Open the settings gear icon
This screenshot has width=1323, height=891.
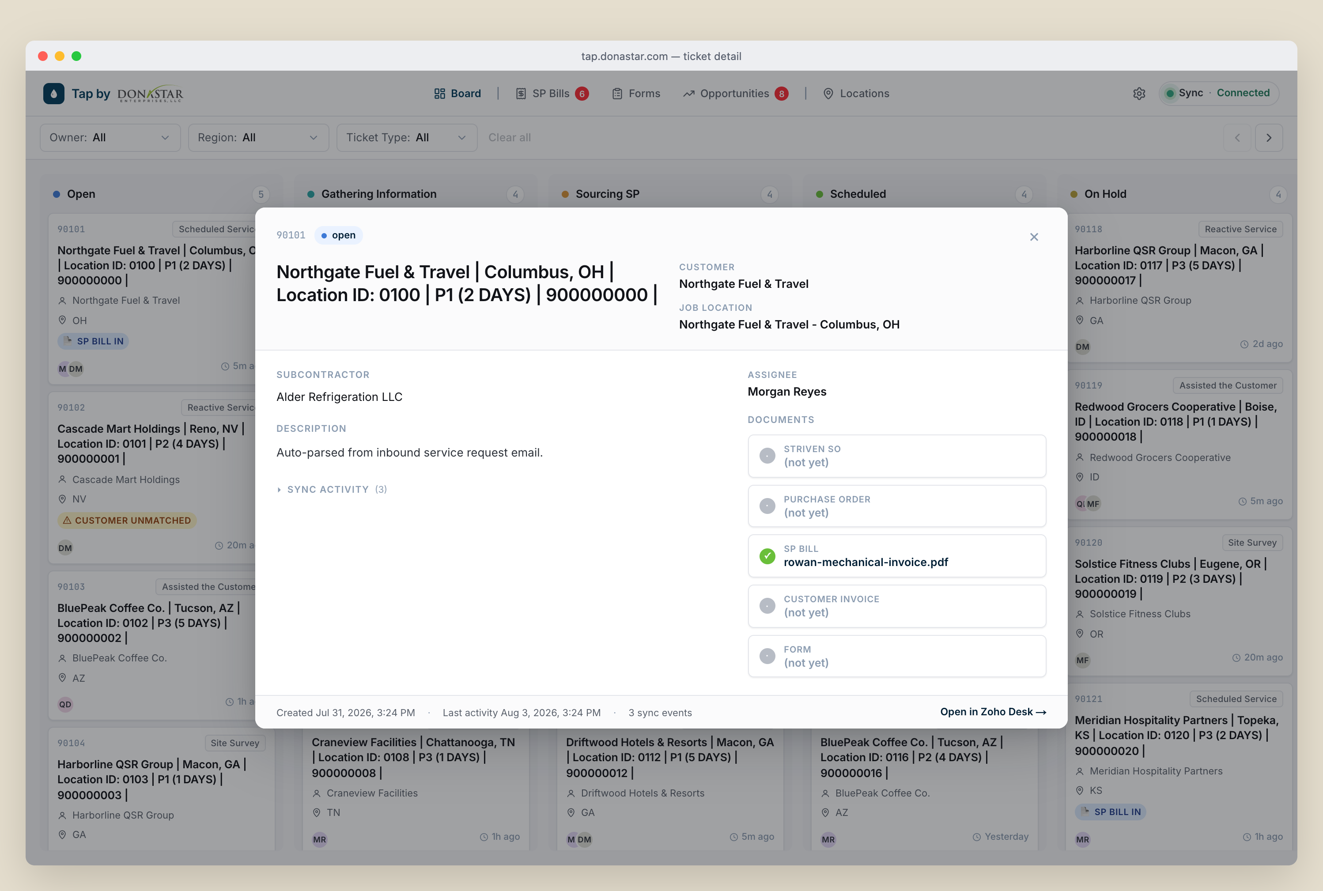pyautogui.click(x=1139, y=94)
